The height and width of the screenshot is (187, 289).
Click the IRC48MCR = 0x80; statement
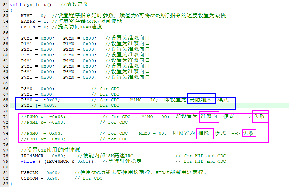[43, 156]
